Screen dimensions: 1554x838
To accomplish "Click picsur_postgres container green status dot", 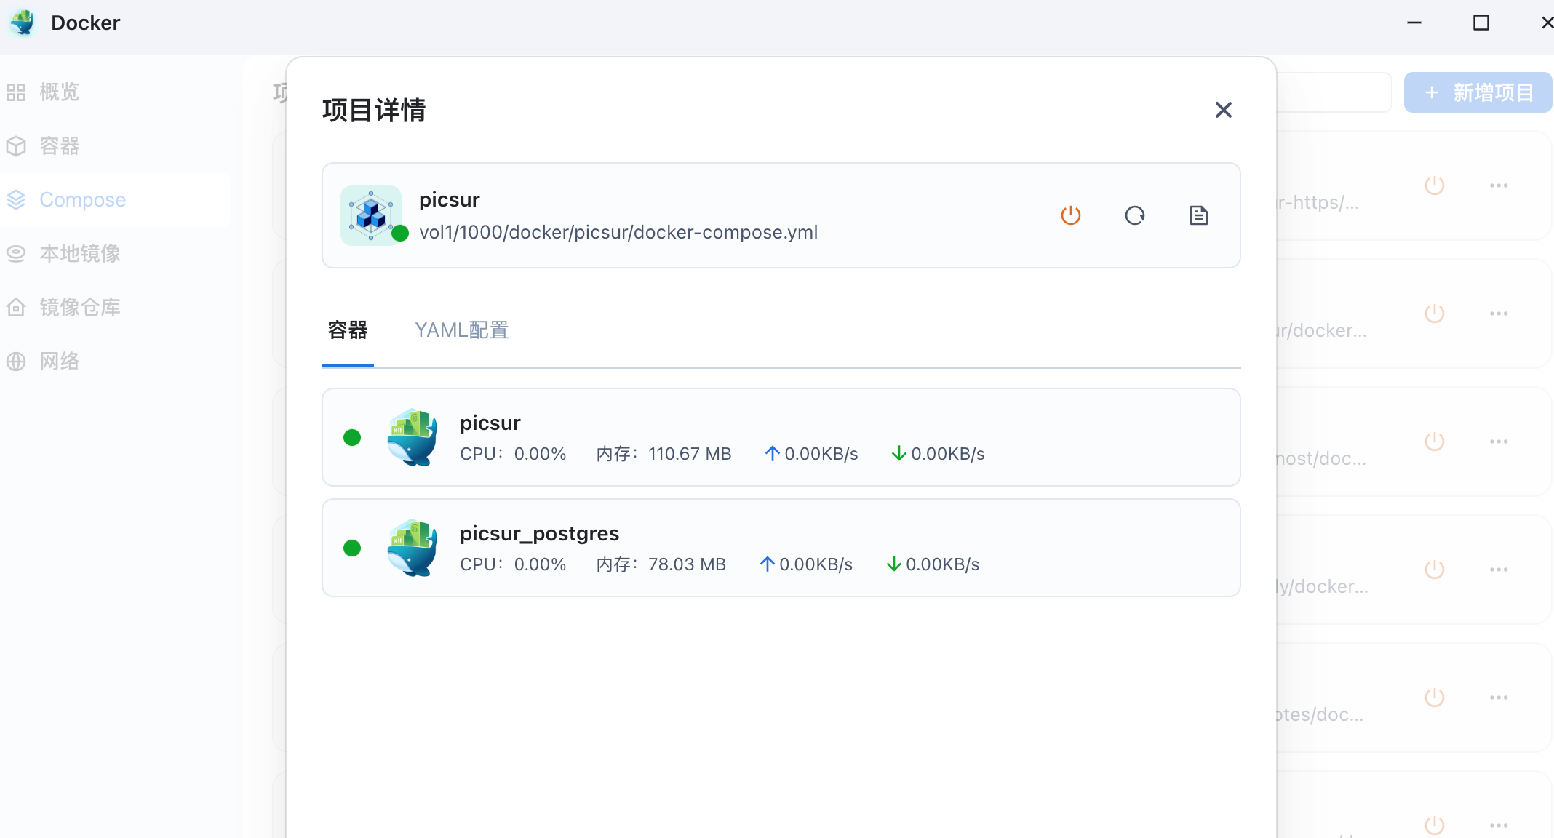I will tap(352, 548).
